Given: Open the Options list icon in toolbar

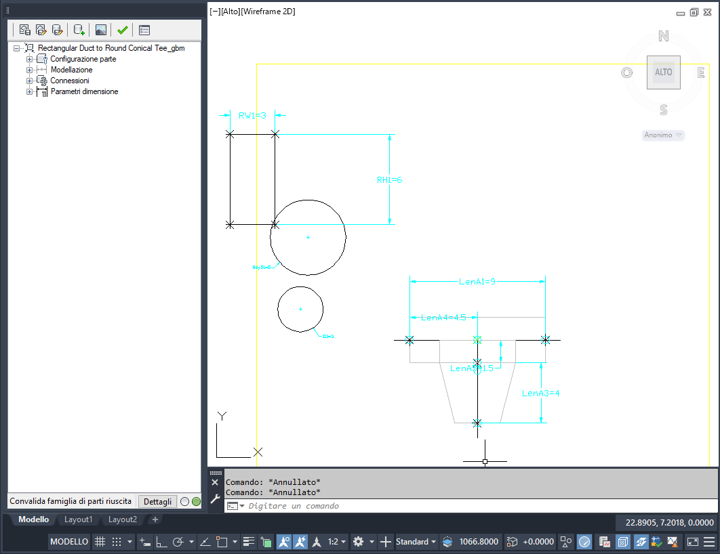Looking at the screenshot, I should tap(144, 30).
